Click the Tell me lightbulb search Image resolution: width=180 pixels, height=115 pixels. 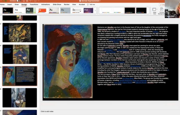click(91, 5)
